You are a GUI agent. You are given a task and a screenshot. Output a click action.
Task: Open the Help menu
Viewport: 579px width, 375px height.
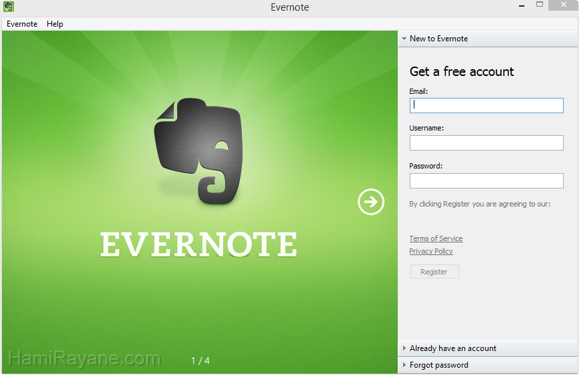click(x=55, y=24)
